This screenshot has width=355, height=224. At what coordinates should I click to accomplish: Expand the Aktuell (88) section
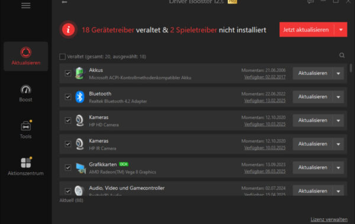[x=71, y=200]
